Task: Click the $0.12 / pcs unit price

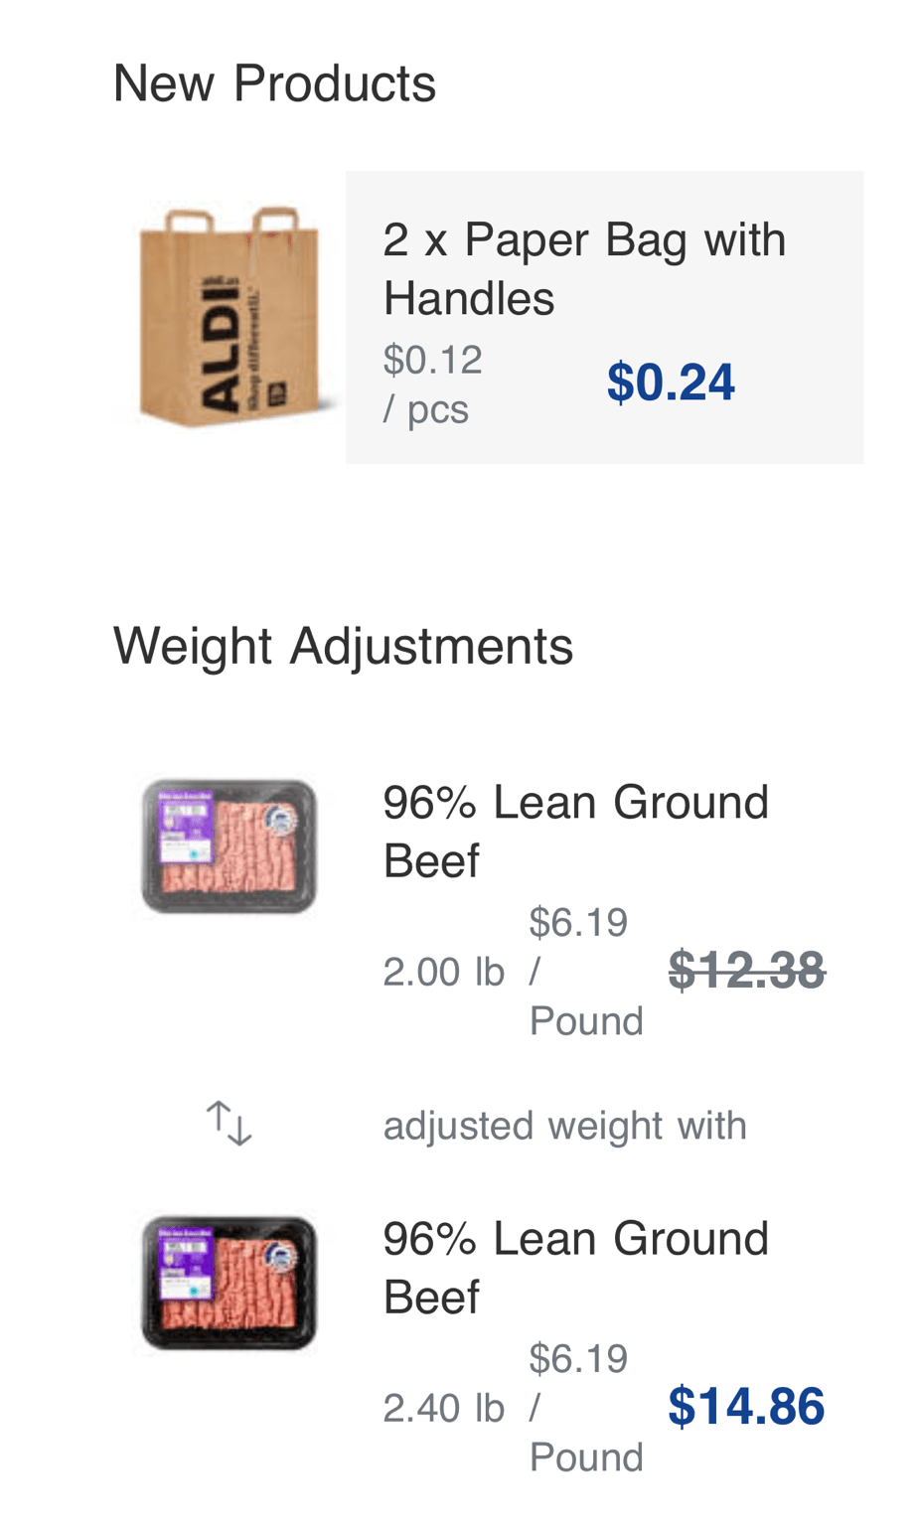Action: pyautogui.click(x=432, y=383)
